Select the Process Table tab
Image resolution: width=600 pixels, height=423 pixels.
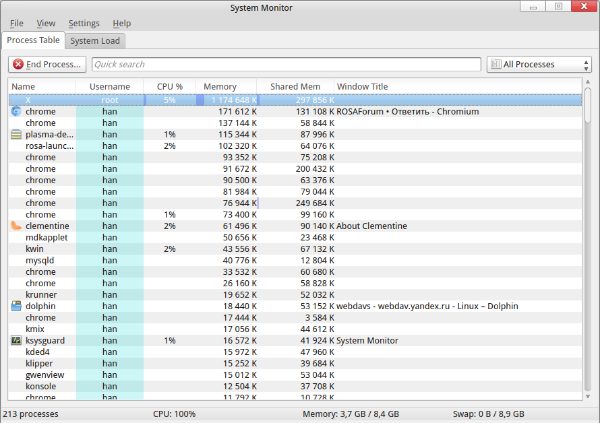point(33,40)
